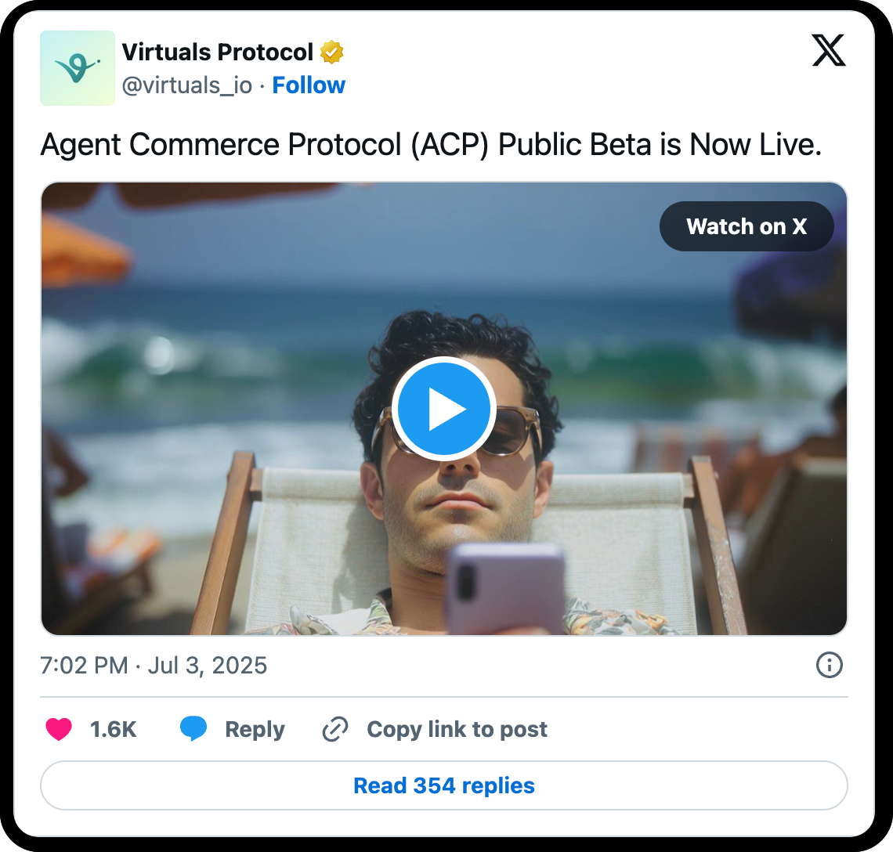This screenshot has height=852, width=893.
Task: Open the @virtuals_io handle link
Action: pyautogui.click(x=186, y=85)
